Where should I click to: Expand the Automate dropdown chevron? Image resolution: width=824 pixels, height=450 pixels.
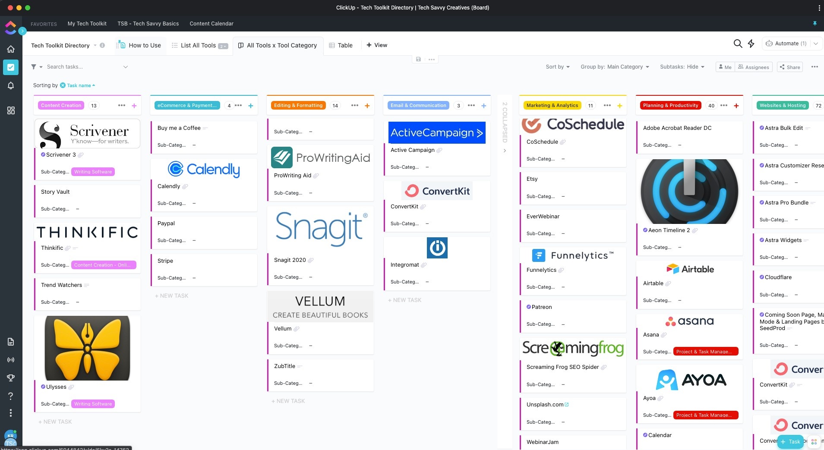(x=816, y=44)
